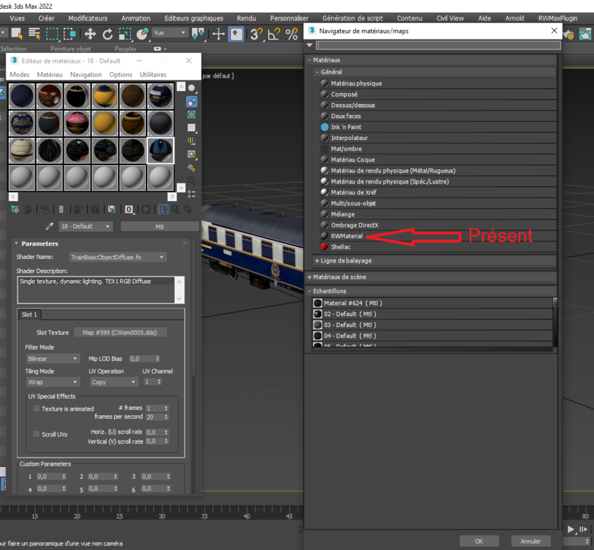594x550 pixels.
Task: Pick material from object eyedropper
Action: 49,227
